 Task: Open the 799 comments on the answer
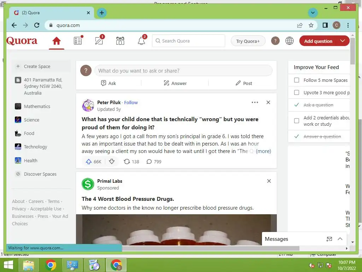(154, 161)
